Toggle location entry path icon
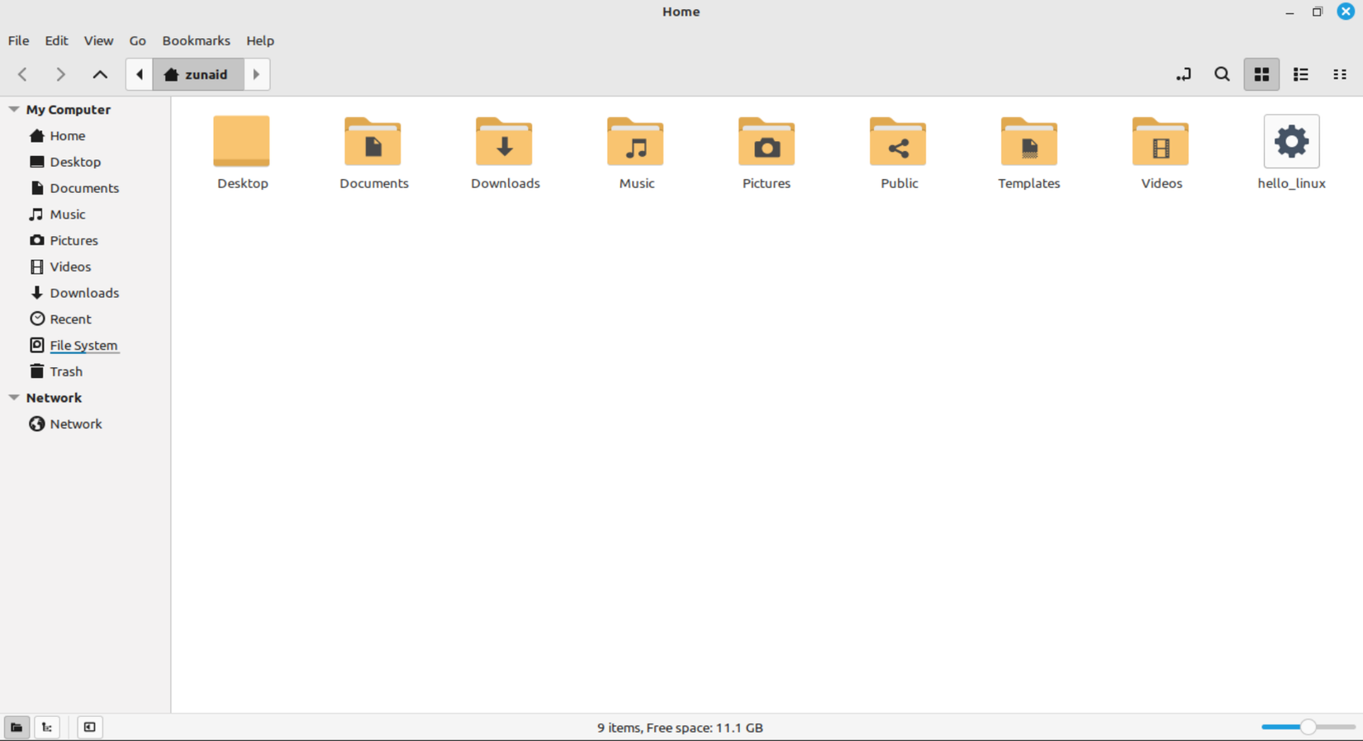 point(1183,74)
